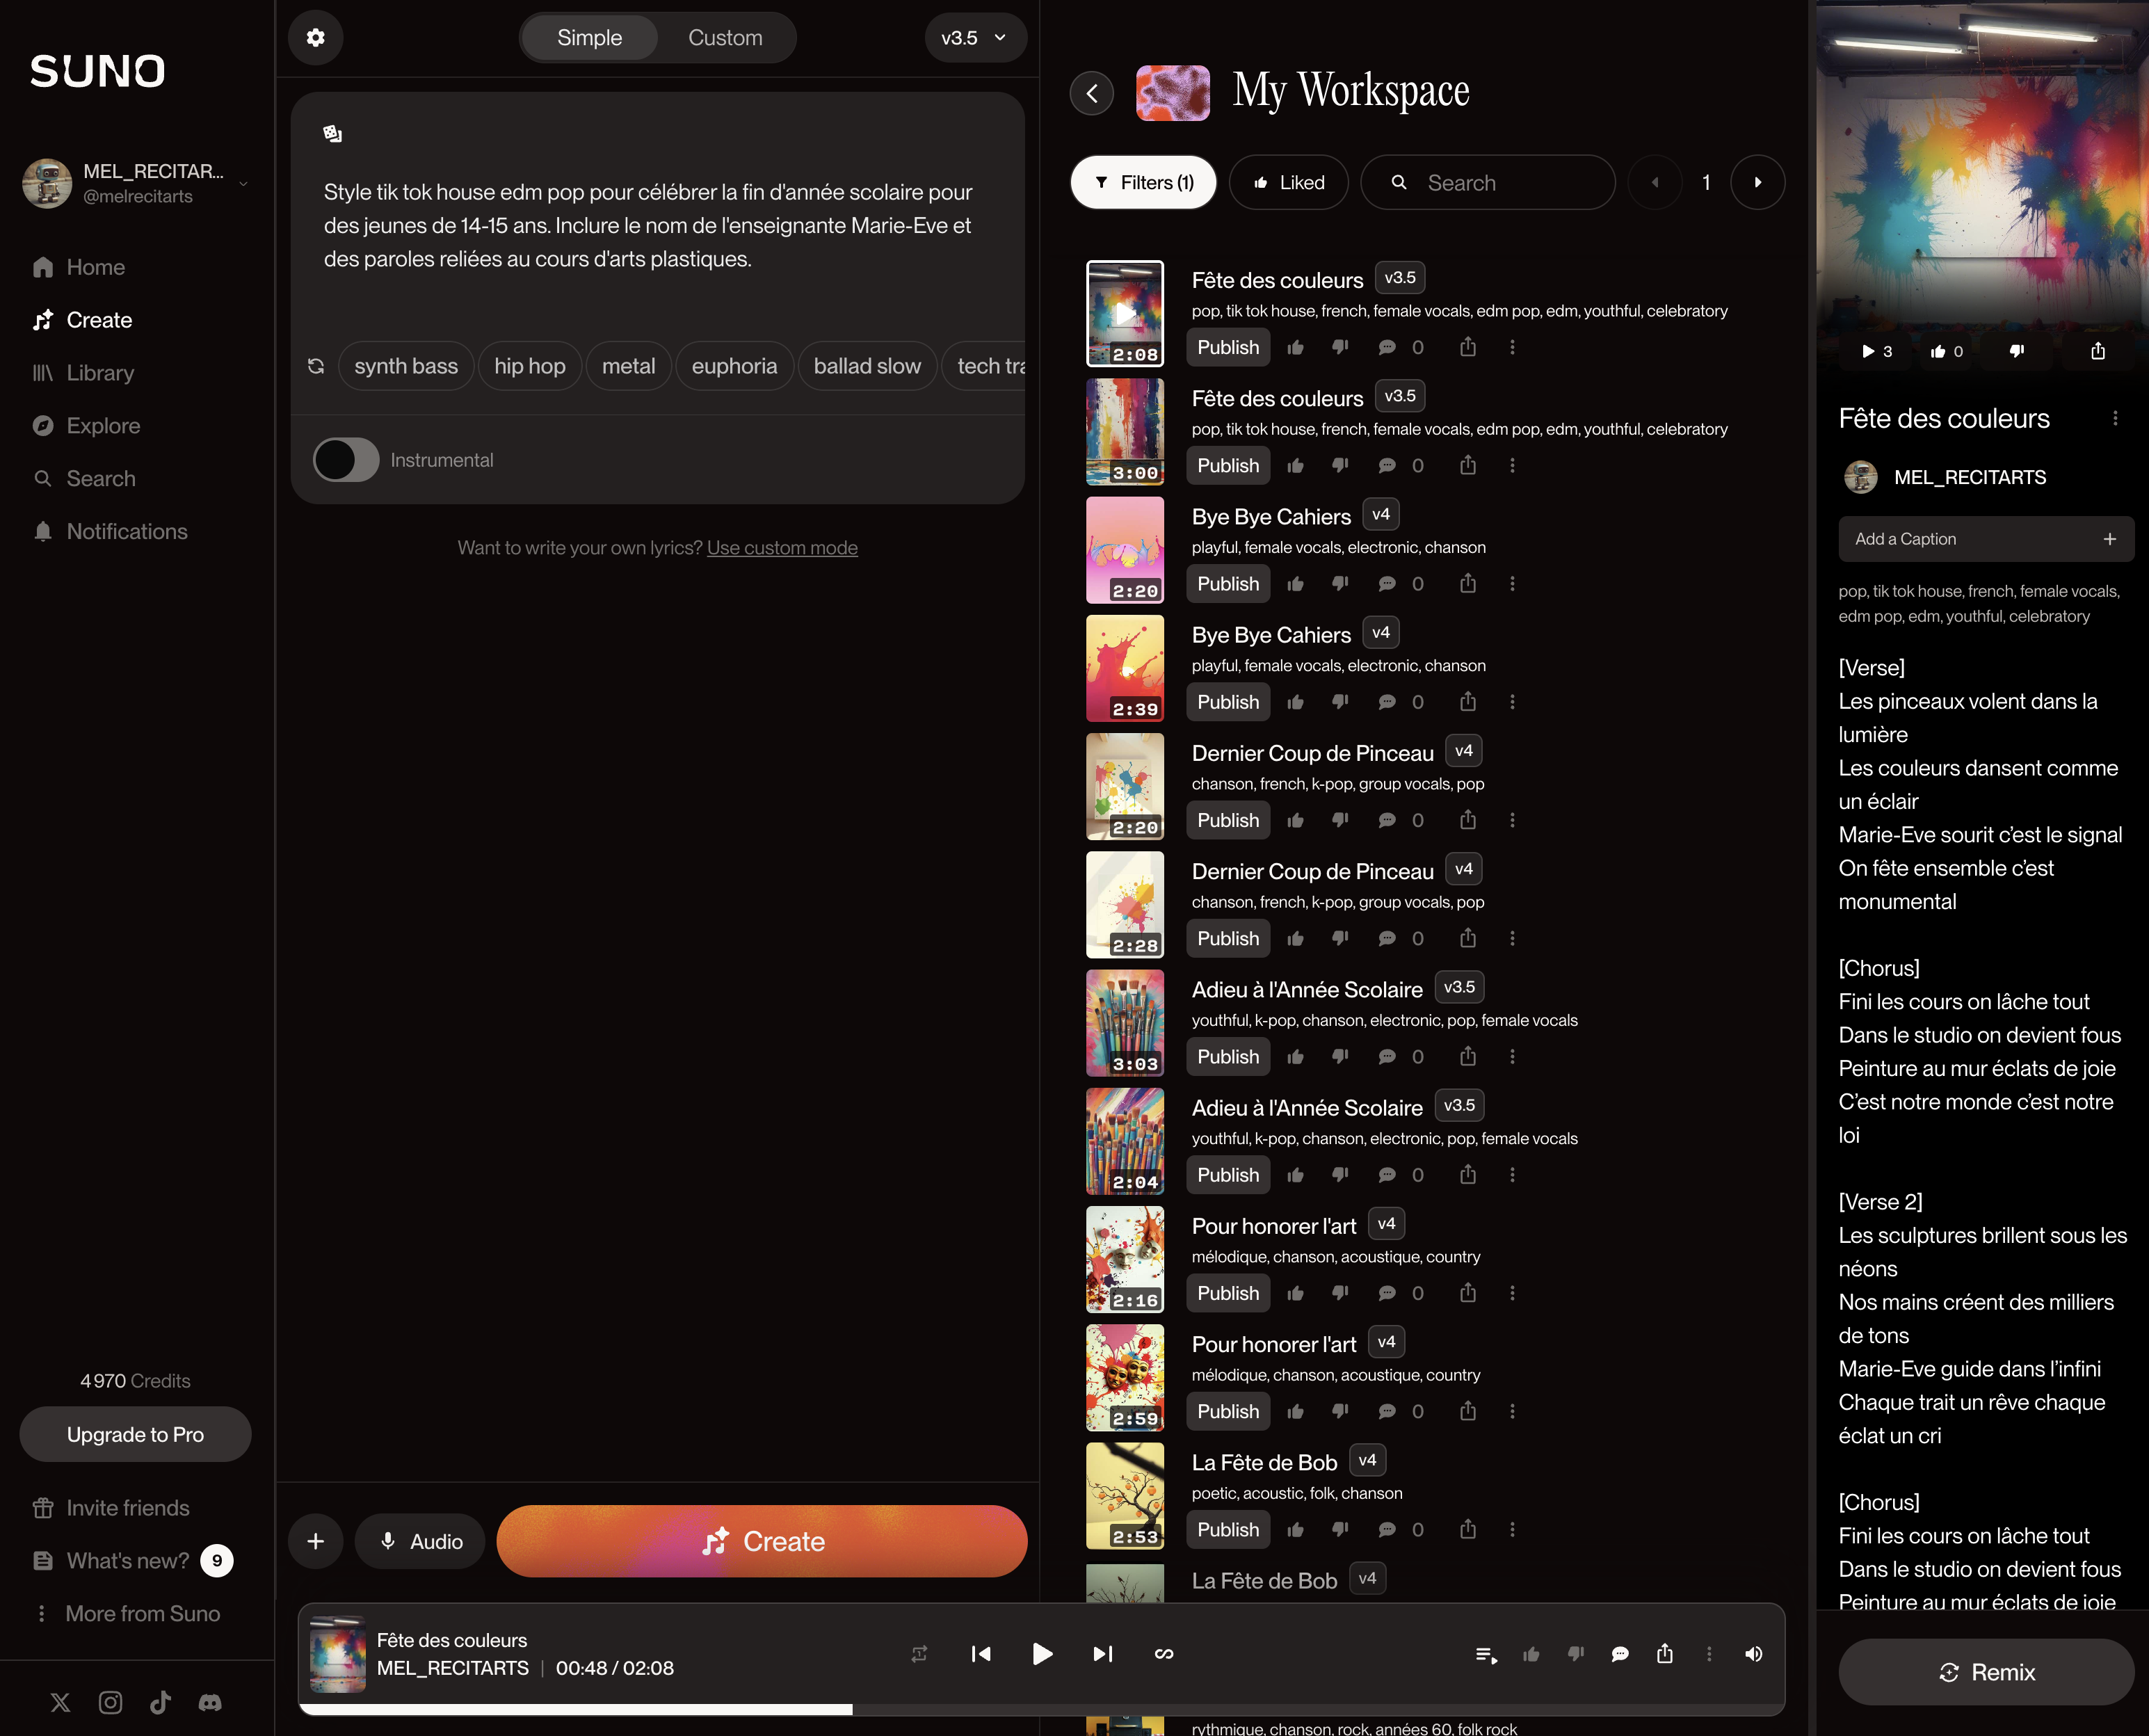Open the 3:00 Fête des couleurs thumbnail
2149x1736 pixels.
tap(1125, 432)
